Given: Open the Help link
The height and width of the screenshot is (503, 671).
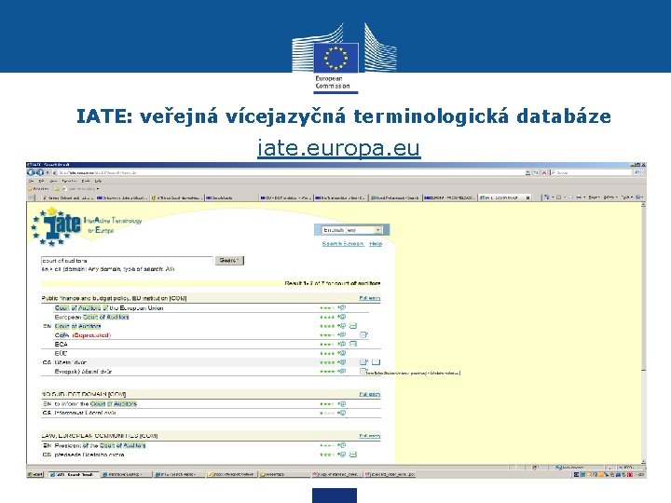Looking at the screenshot, I should tap(376, 244).
